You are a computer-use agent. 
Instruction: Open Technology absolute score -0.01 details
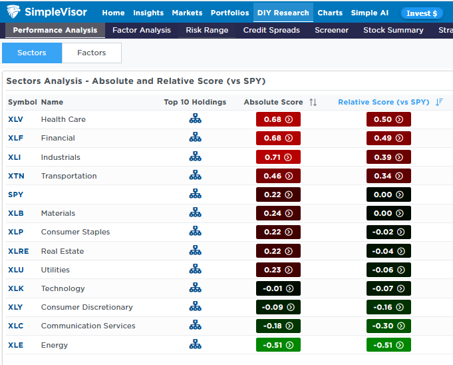click(x=278, y=288)
